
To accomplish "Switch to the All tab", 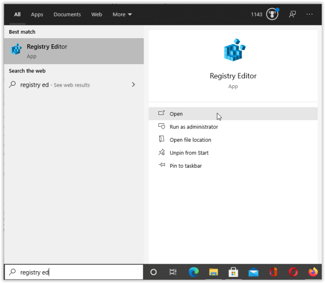I will pyautogui.click(x=17, y=15).
